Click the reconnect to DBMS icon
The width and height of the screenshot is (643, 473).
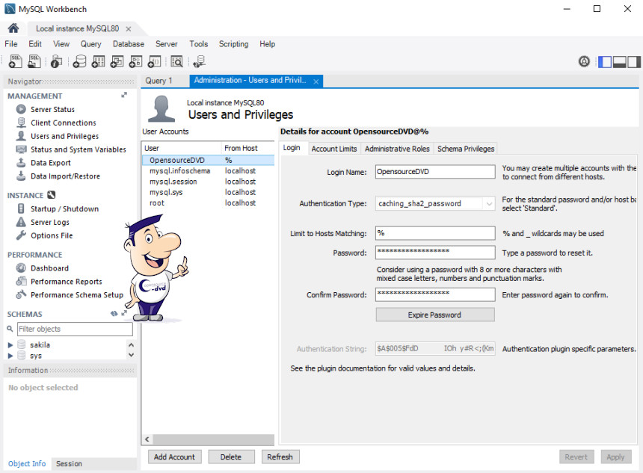coord(199,62)
